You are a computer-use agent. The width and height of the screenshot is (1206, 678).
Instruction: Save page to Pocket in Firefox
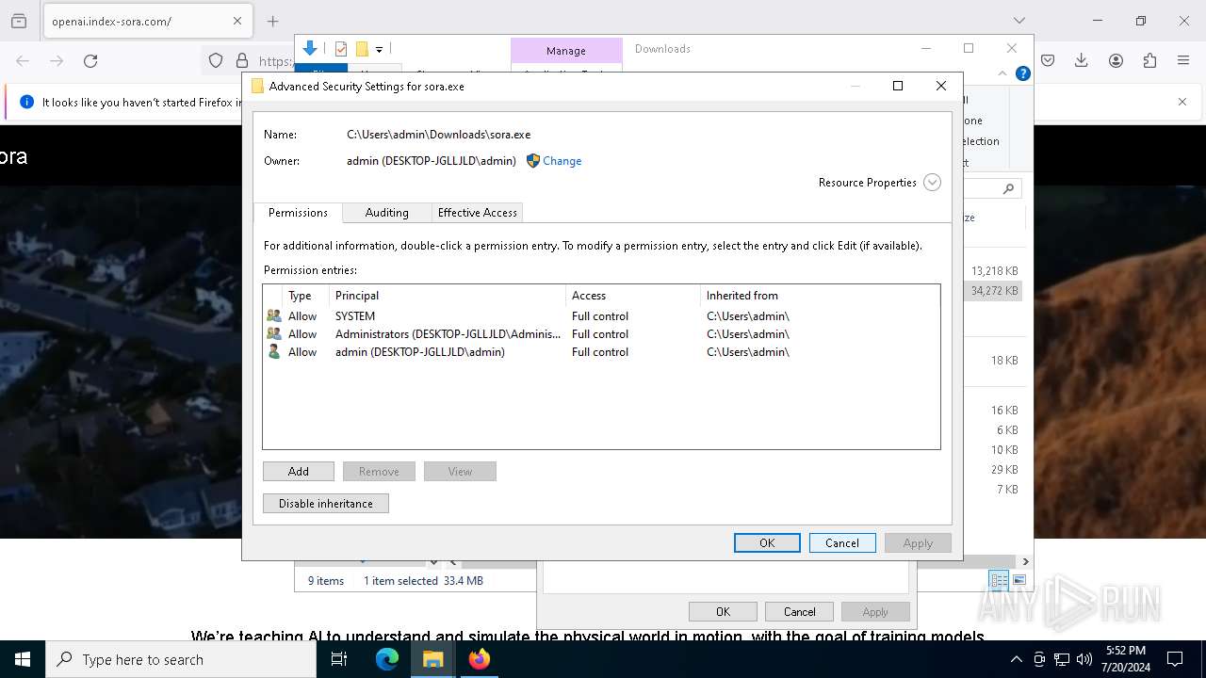click(x=1048, y=60)
